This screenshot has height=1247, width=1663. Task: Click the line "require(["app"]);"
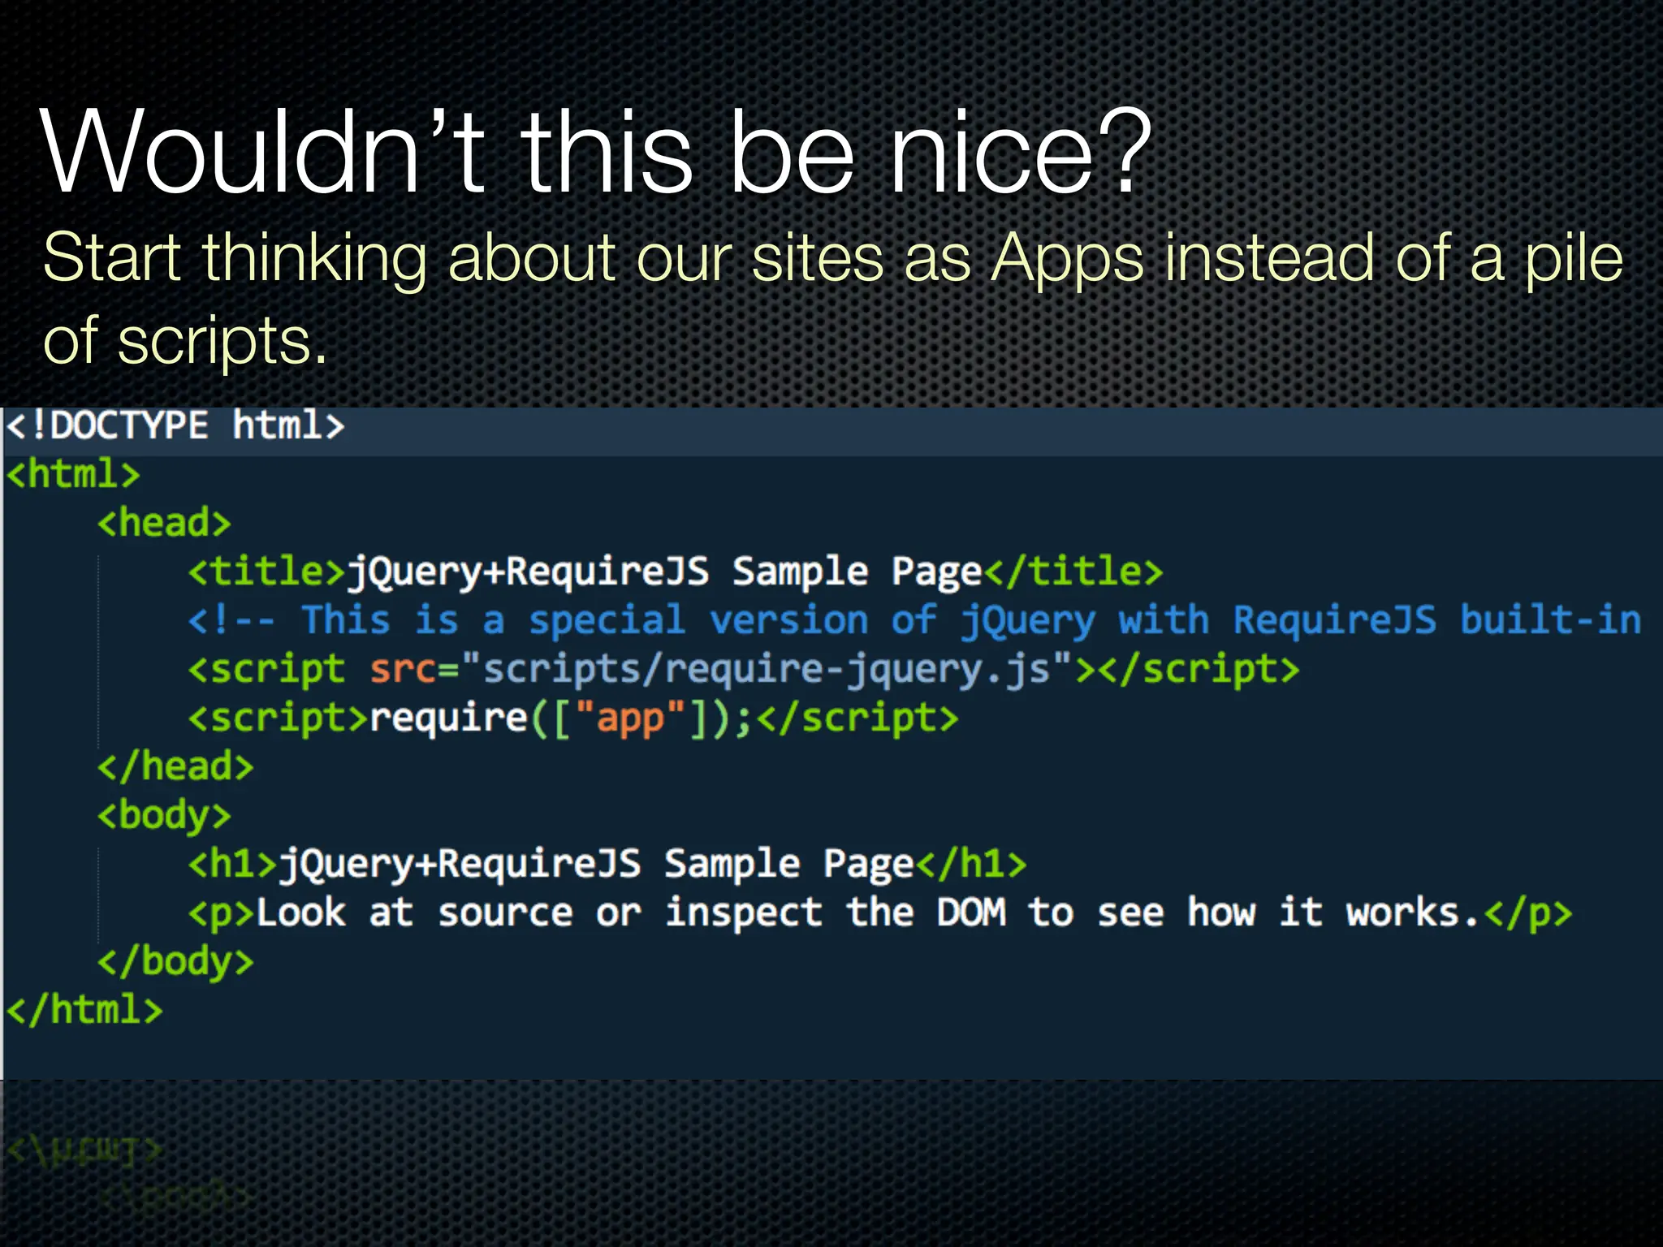(x=573, y=718)
